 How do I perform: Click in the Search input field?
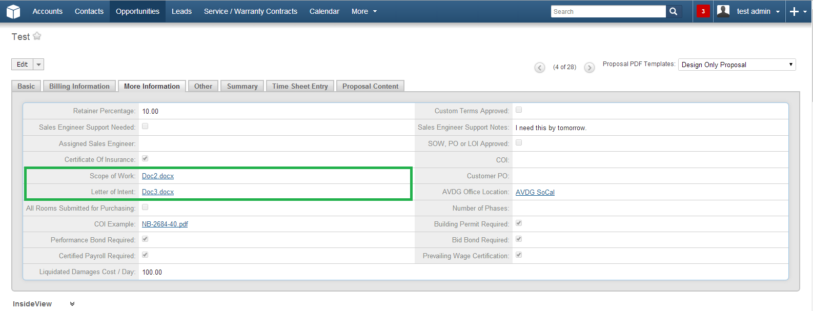pyautogui.click(x=608, y=11)
